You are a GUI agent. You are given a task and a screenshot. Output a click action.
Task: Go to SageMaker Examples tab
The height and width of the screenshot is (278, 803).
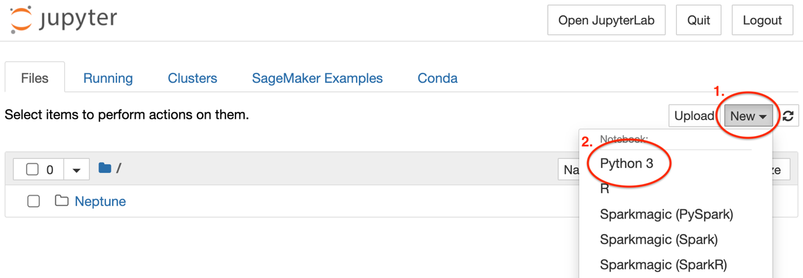pyautogui.click(x=317, y=78)
